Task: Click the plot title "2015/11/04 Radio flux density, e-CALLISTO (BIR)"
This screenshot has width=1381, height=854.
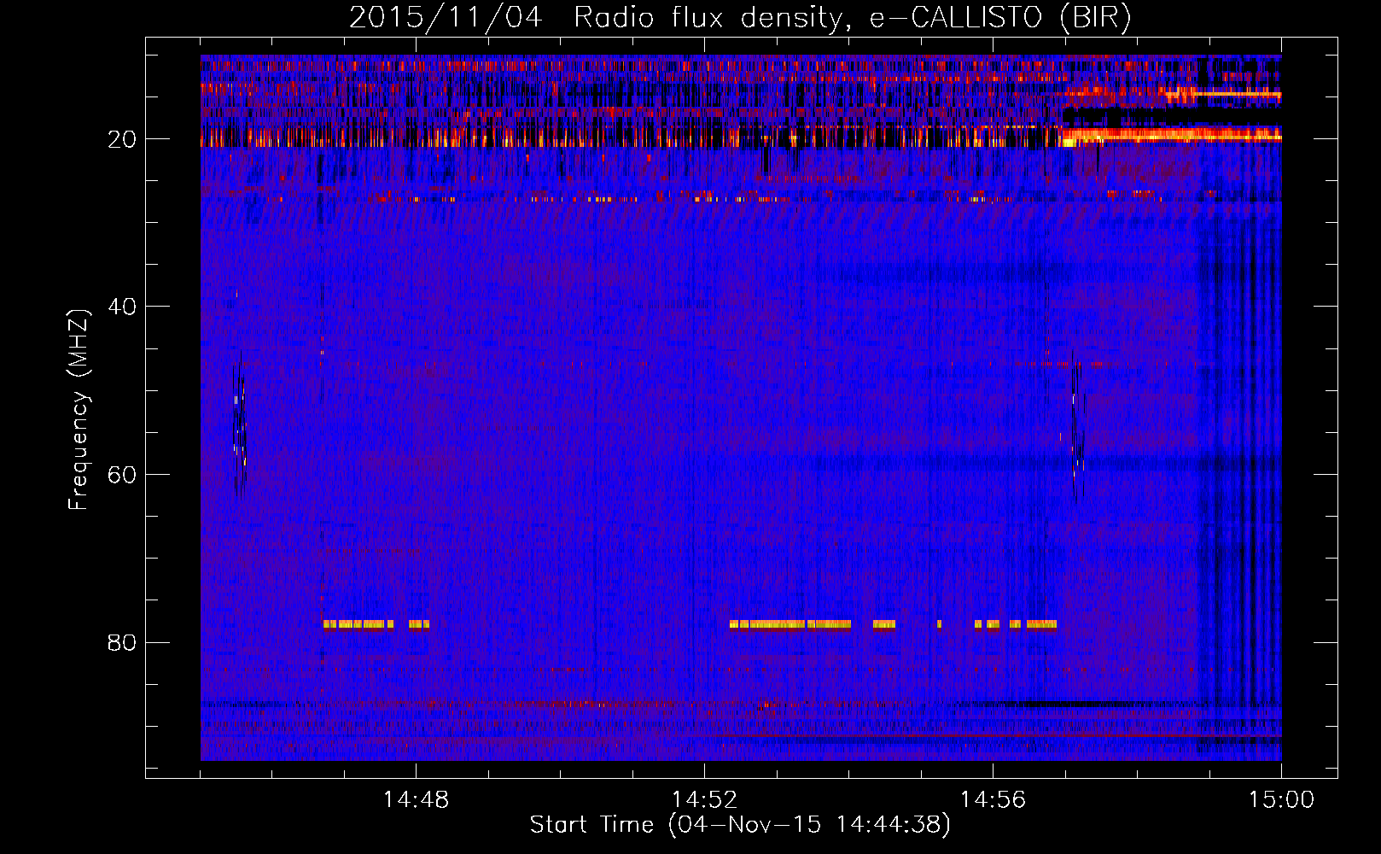Action: (x=740, y=17)
